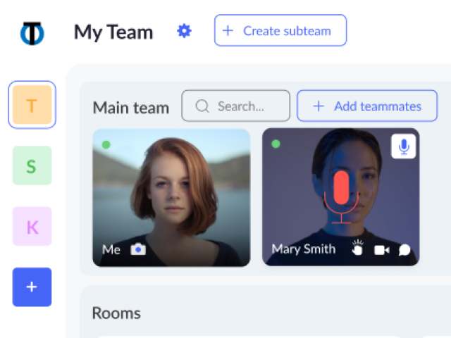This screenshot has height=338, width=451.
Task: Focus the Search teammates field
Action: click(x=235, y=106)
